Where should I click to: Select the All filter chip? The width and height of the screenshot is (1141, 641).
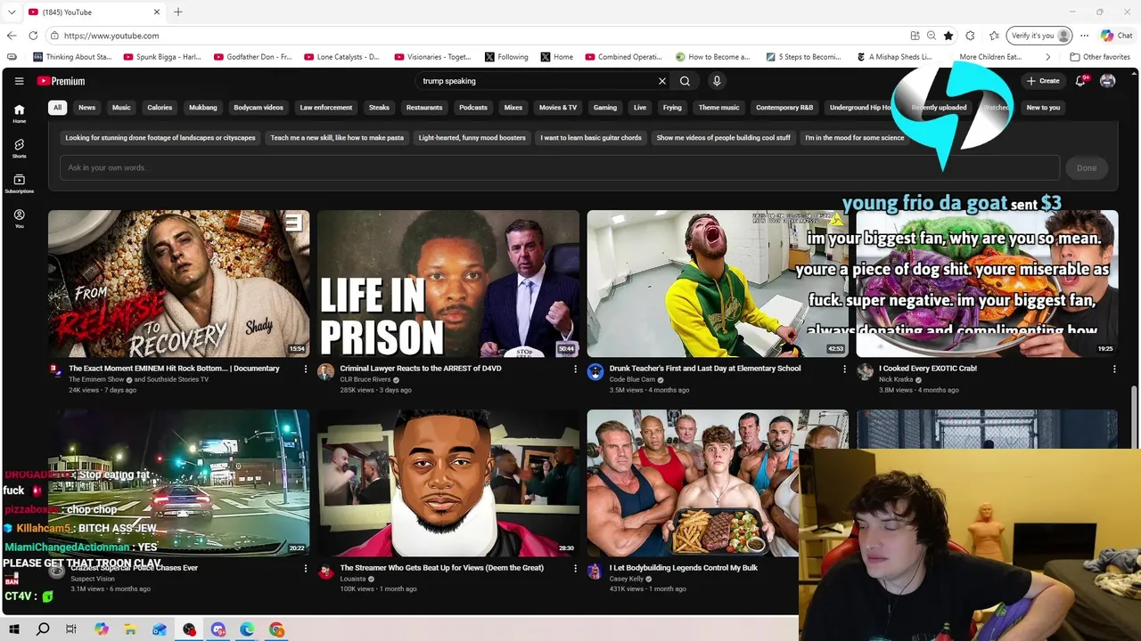(x=57, y=108)
